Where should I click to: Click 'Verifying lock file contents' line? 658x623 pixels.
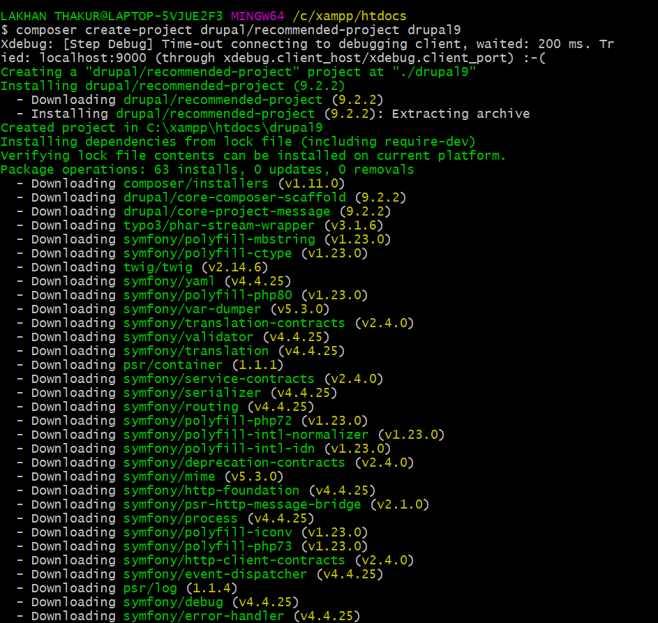point(253,156)
